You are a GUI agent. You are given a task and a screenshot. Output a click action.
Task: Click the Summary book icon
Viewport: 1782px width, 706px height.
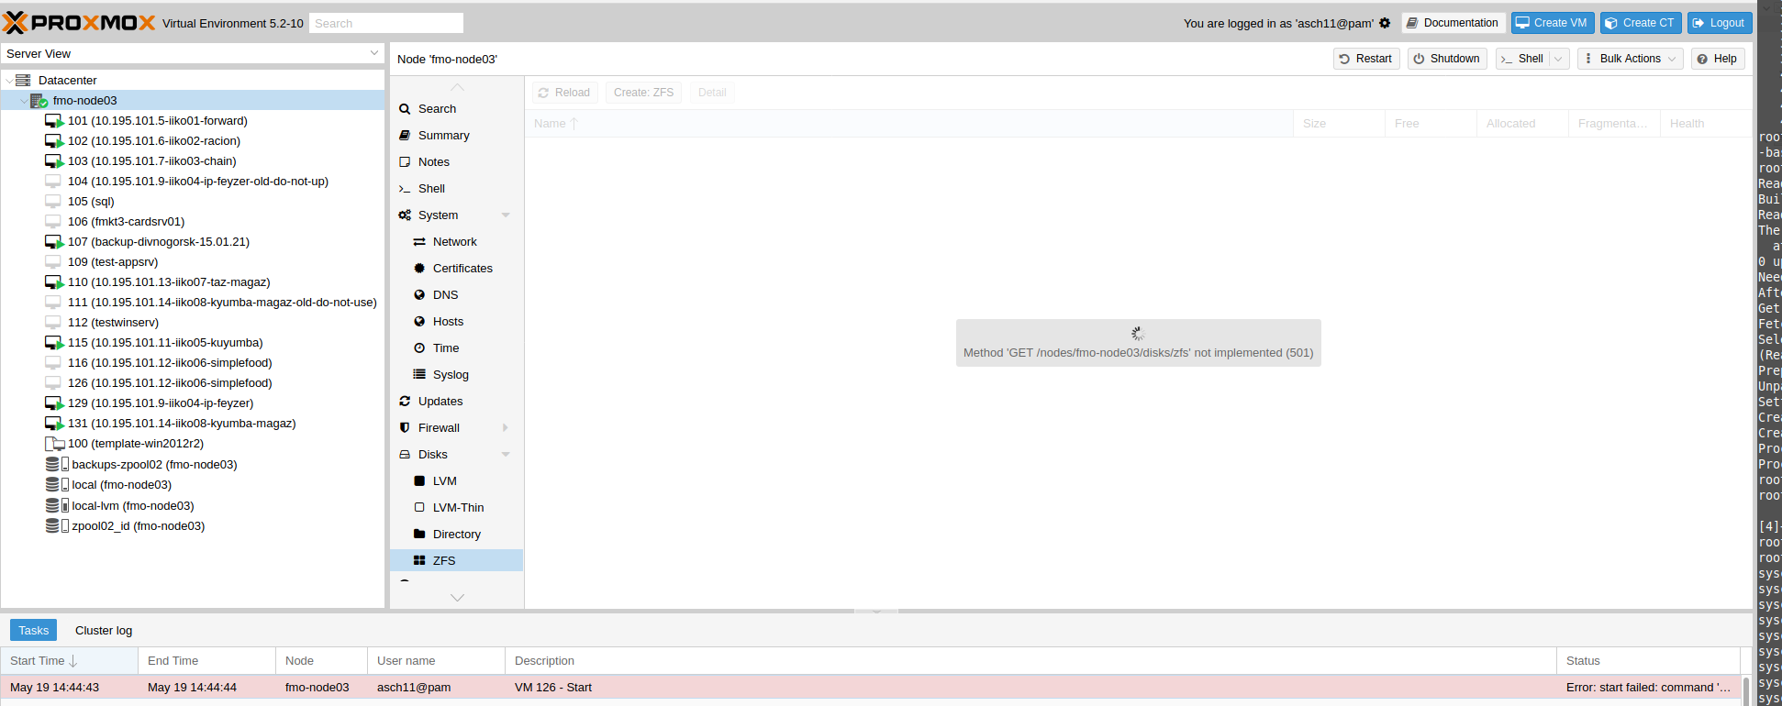pos(405,136)
